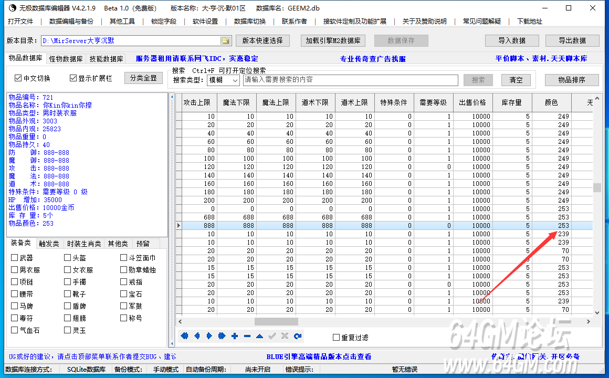The height and width of the screenshot is (378, 609).
Task: Click vertical scrollbar thumb of grid
Action: 597,187
